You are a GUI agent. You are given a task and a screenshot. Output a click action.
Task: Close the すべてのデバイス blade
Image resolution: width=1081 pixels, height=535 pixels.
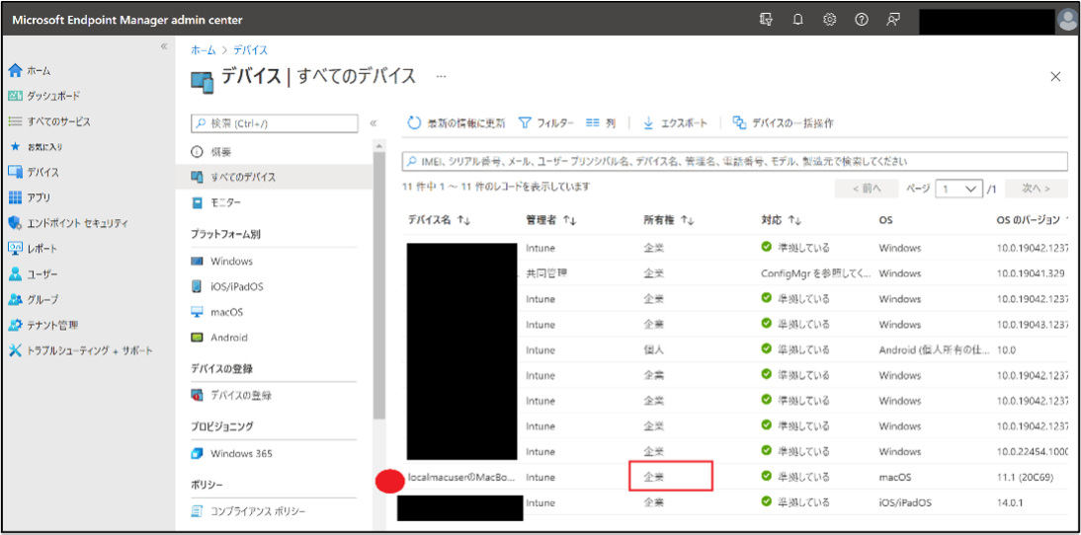[x=1054, y=76]
